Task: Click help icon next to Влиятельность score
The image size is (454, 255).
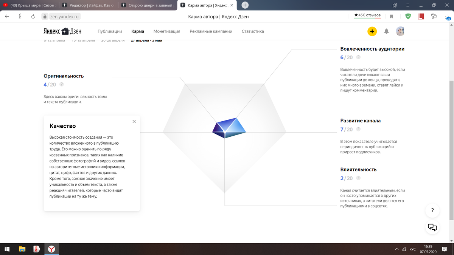Action: tap(358, 178)
